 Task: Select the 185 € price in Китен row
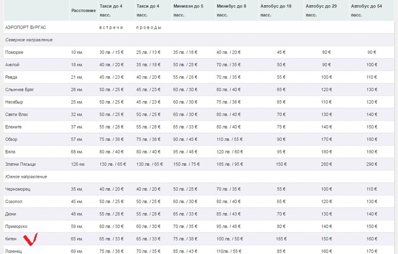pos(281,239)
